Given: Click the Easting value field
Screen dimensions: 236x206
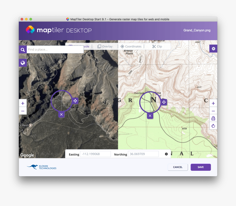Looking at the screenshot, I should tap(95, 154).
